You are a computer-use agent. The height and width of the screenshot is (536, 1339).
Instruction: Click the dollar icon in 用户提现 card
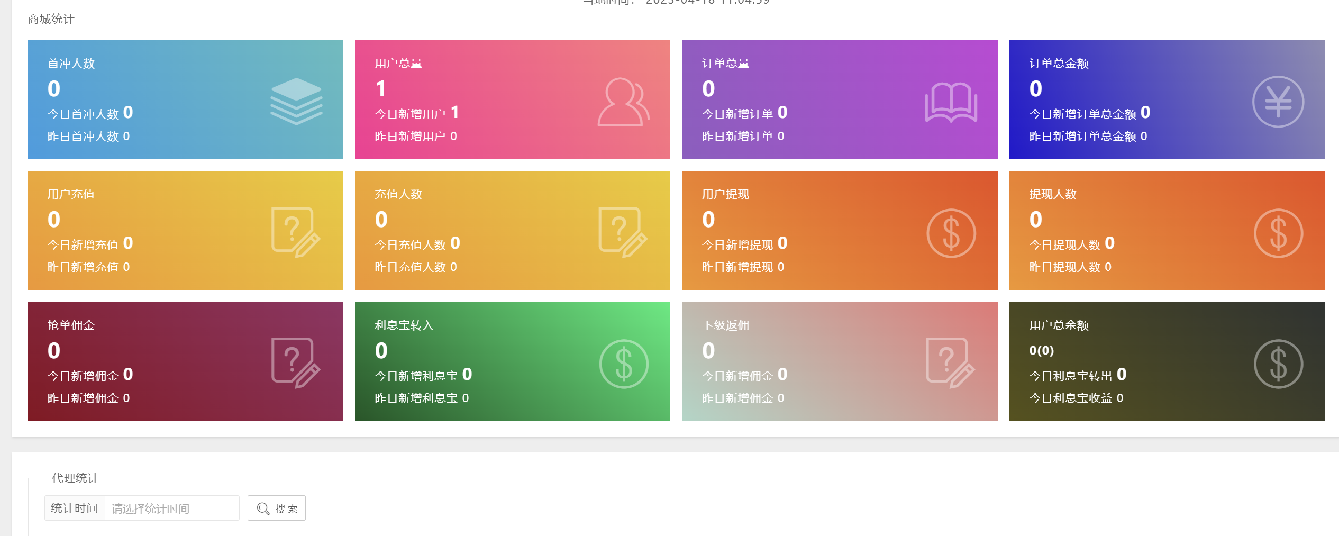[x=951, y=233]
